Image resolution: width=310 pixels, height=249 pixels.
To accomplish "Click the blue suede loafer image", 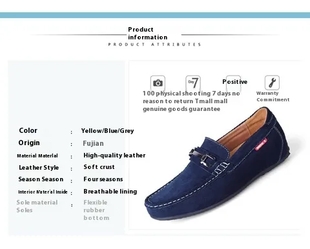I will point(218,164).
